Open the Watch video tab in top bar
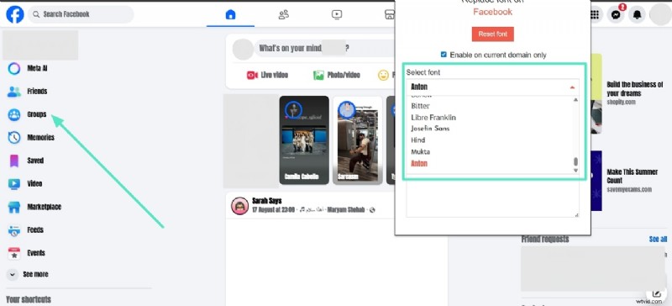Image resolution: width=672 pixels, height=306 pixels. click(x=337, y=14)
